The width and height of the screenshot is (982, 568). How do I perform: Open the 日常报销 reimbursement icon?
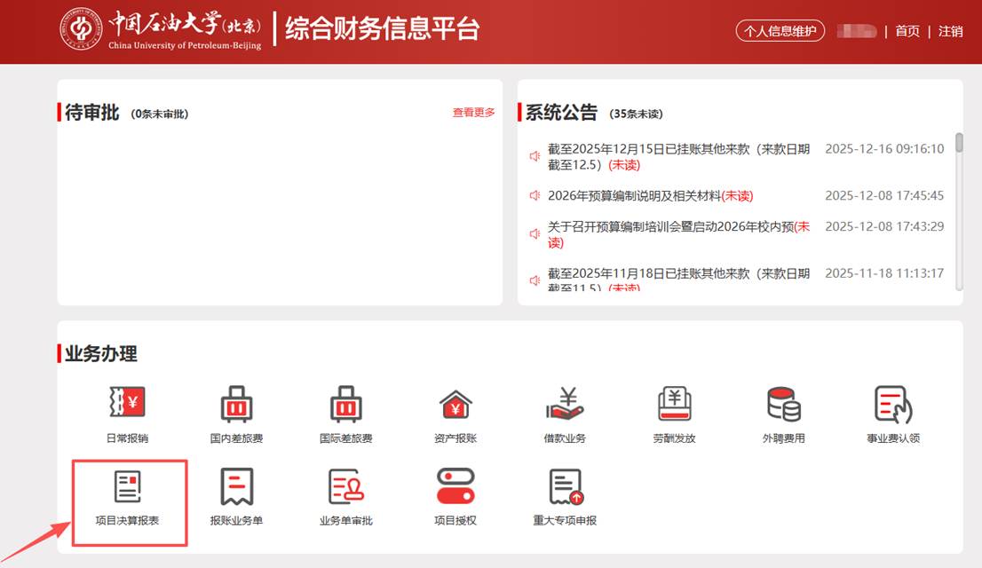click(127, 406)
